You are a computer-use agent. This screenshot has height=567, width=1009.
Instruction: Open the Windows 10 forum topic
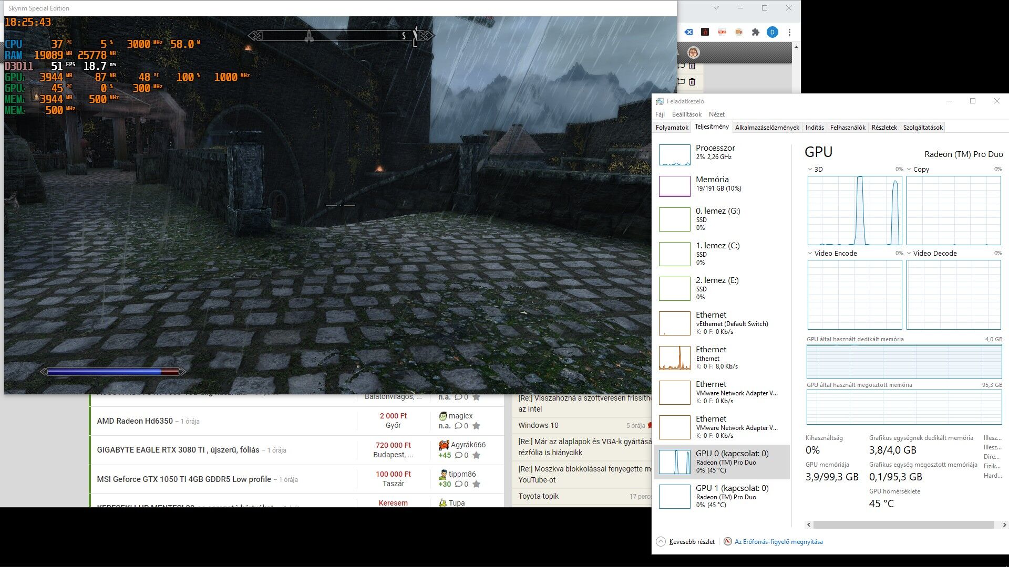[x=538, y=425]
